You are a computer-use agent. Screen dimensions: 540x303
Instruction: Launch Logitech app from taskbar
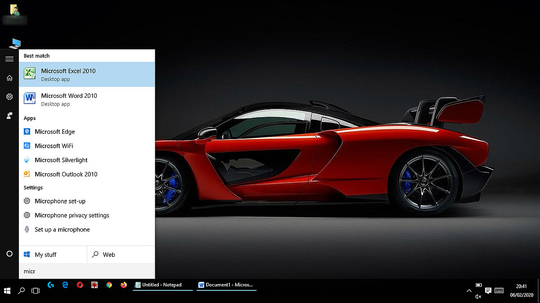pyautogui.click(x=51, y=285)
